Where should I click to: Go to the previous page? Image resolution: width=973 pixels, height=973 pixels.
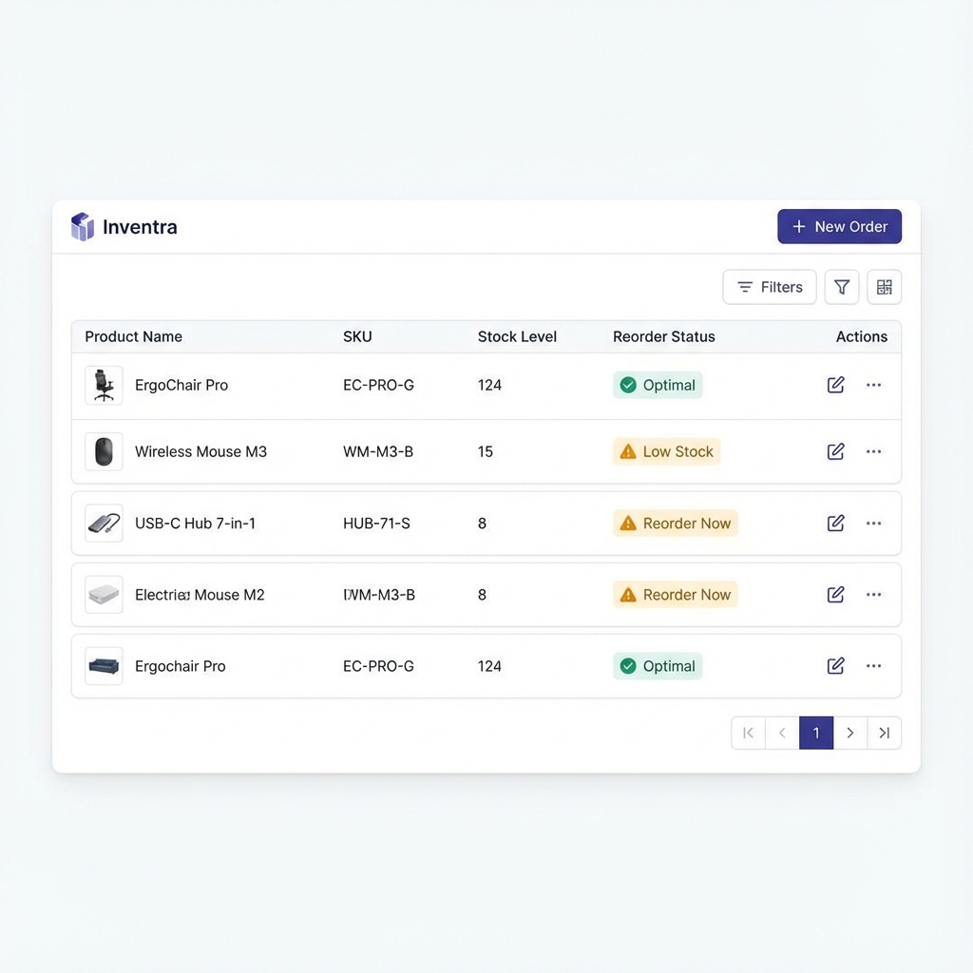(x=782, y=733)
